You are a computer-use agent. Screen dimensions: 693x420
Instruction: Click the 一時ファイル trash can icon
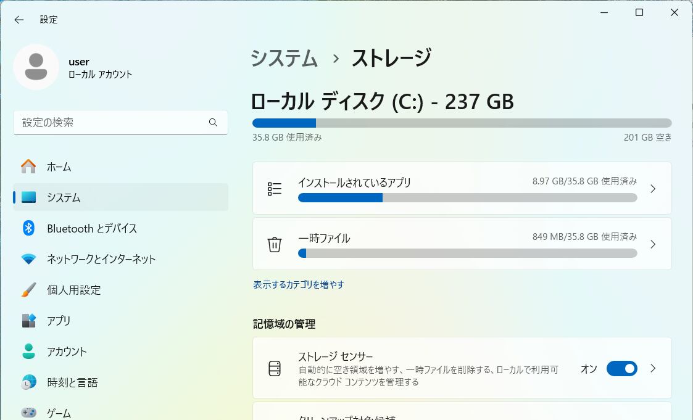click(275, 245)
